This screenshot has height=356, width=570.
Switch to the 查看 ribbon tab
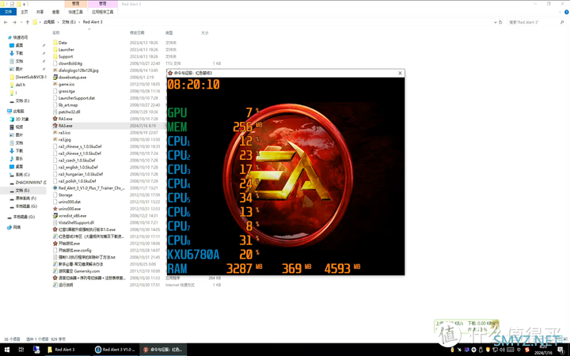coord(55,12)
